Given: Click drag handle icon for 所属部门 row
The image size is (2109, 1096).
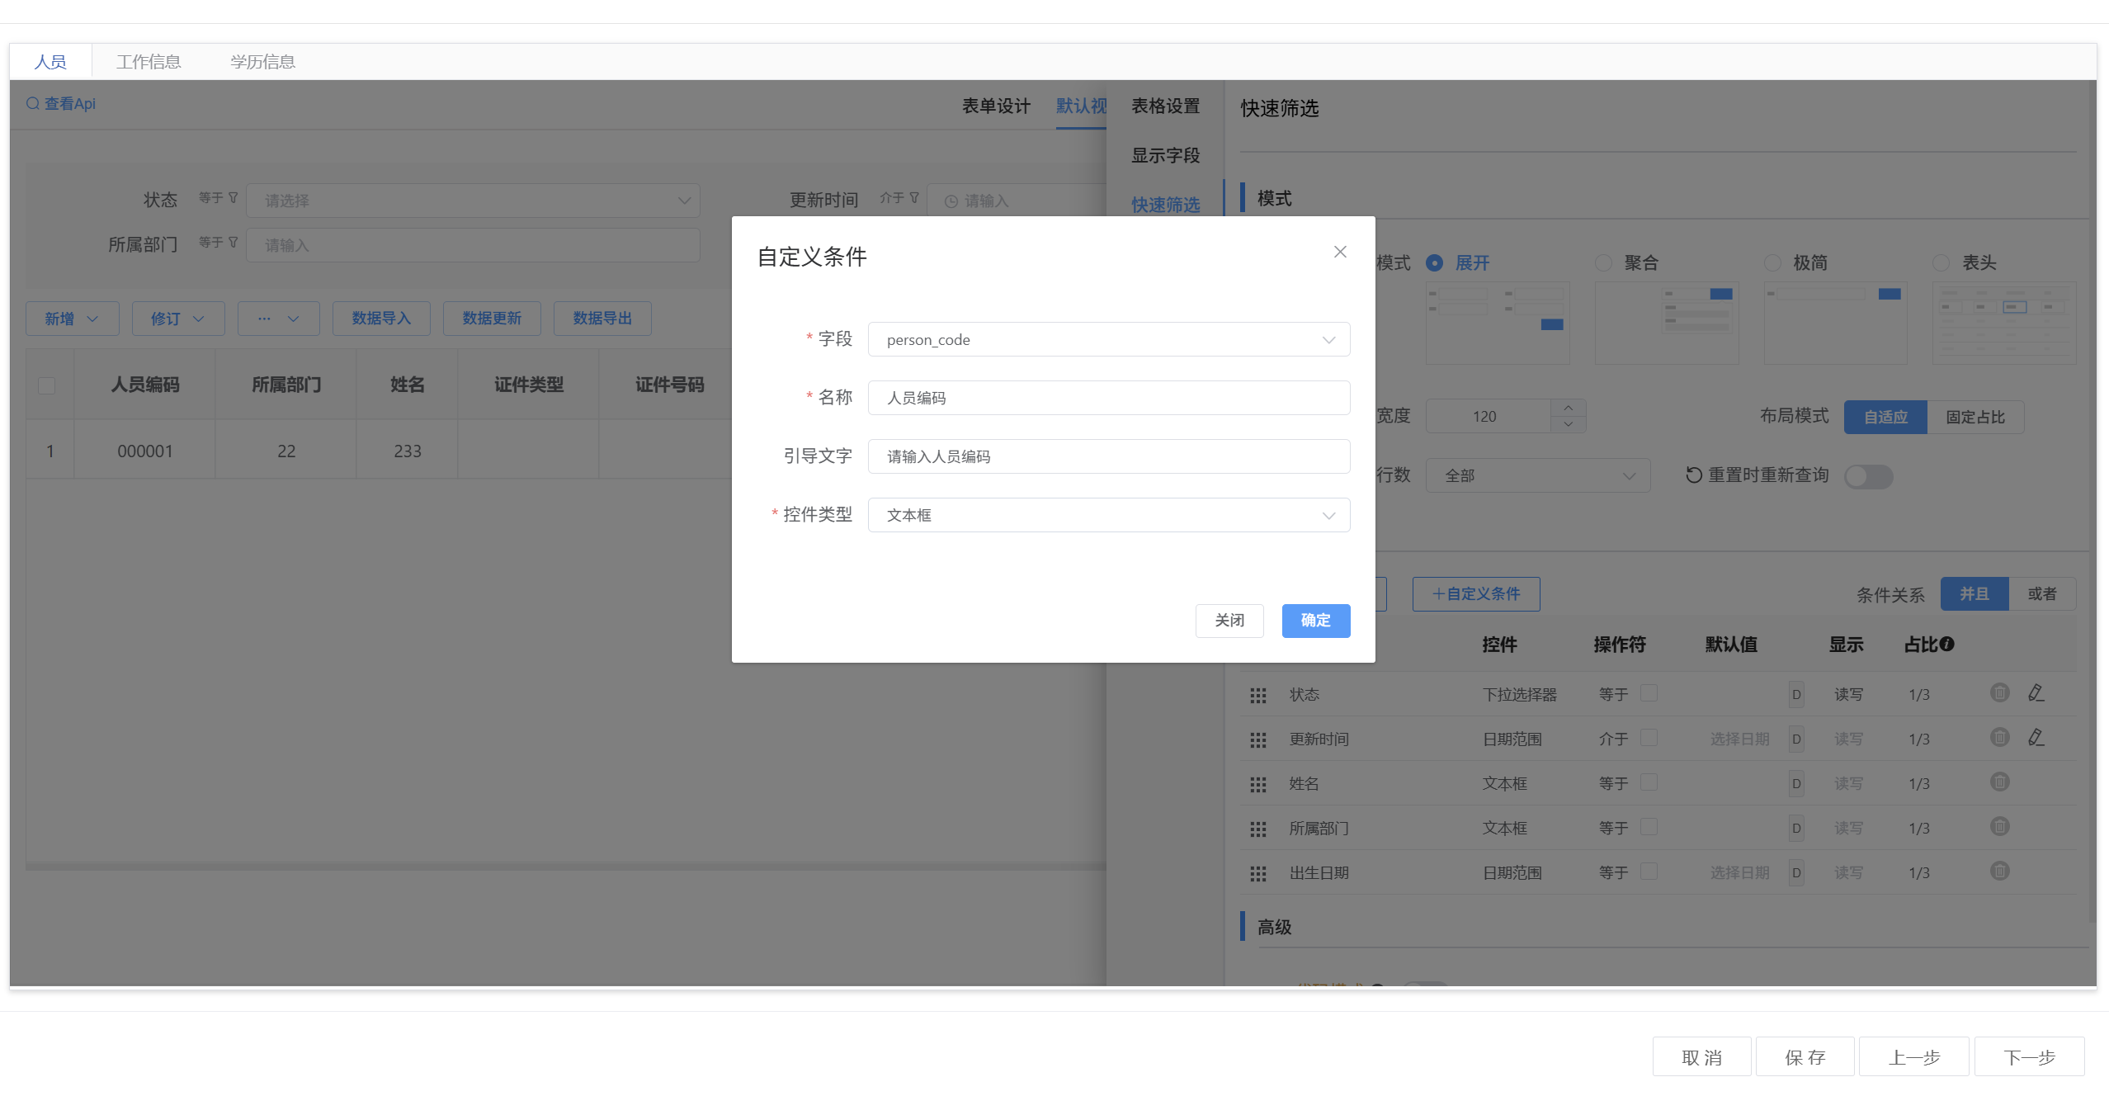Looking at the screenshot, I should click(x=1257, y=829).
